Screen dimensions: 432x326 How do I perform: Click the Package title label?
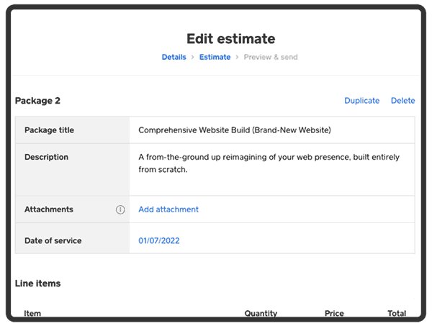[x=49, y=130]
